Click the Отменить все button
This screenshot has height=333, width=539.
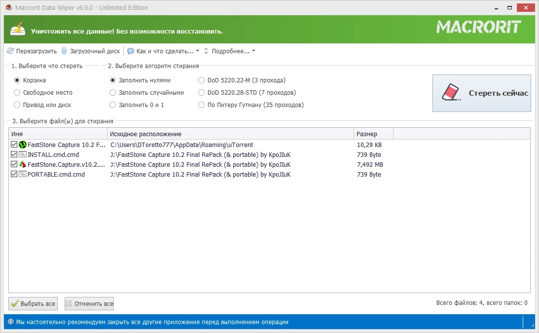(x=89, y=304)
